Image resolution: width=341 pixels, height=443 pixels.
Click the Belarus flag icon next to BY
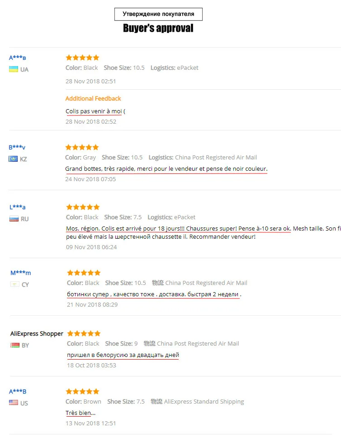[x=14, y=345]
